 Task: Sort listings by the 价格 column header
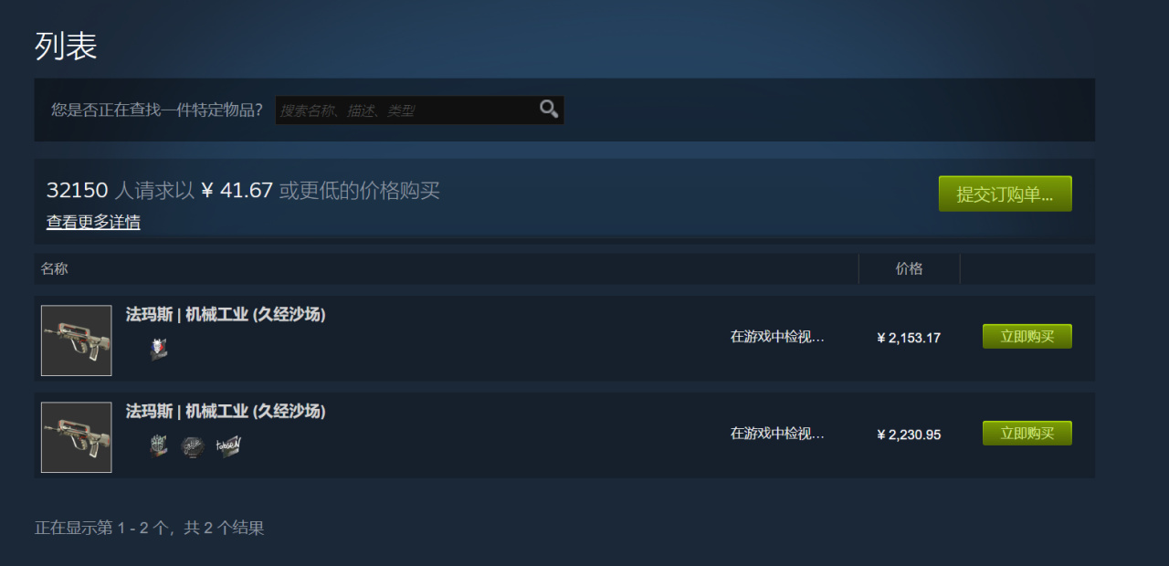point(909,268)
